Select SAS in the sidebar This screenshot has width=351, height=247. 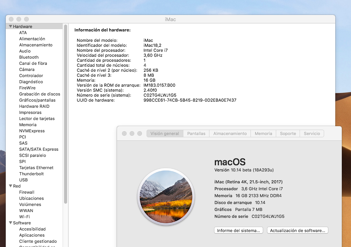23,143
